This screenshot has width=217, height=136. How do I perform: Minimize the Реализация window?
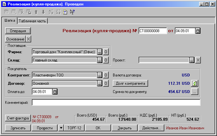[201, 4]
